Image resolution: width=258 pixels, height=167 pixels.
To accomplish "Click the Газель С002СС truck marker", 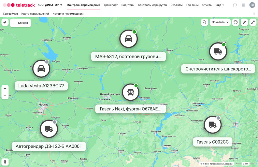I will click(212, 125).
